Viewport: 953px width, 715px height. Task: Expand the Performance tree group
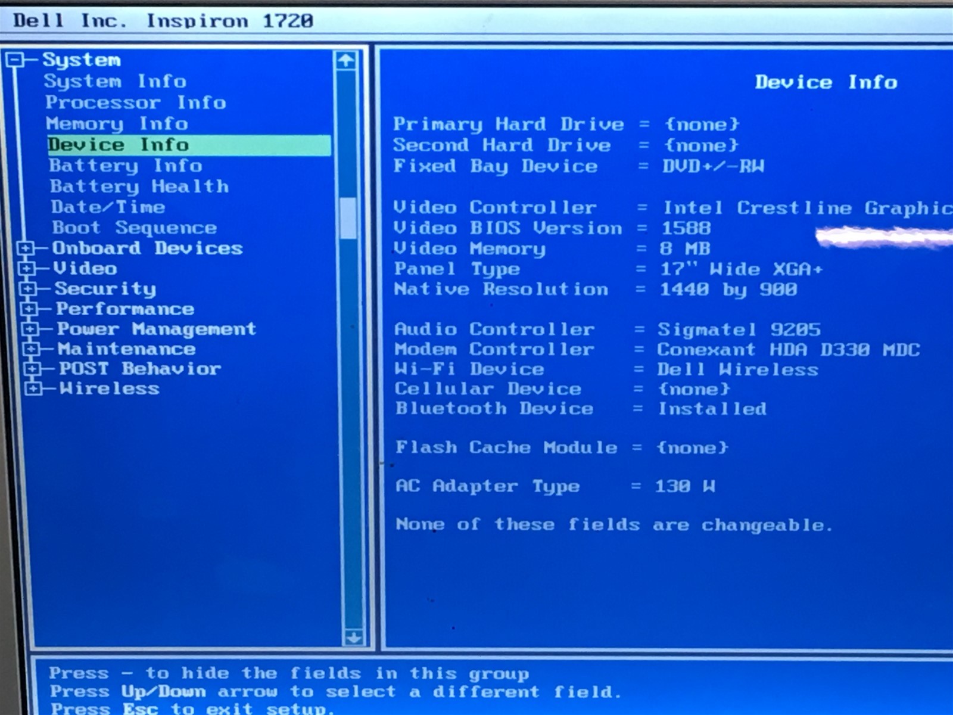coord(29,309)
